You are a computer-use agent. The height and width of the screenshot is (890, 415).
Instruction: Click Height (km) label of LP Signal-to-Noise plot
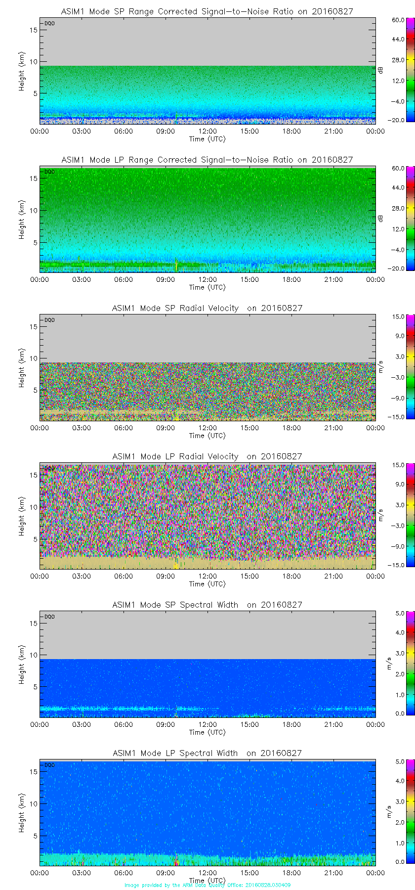[22, 220]
